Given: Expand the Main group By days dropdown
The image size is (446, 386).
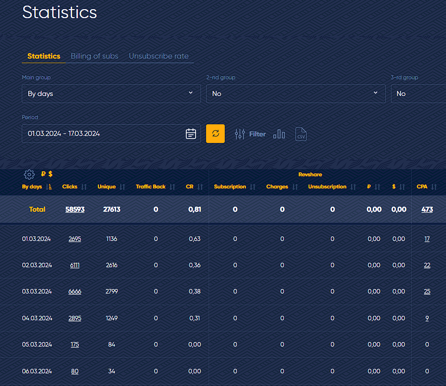Looking at the screenshot, I should pyautogui.click(x=111, y=93).
